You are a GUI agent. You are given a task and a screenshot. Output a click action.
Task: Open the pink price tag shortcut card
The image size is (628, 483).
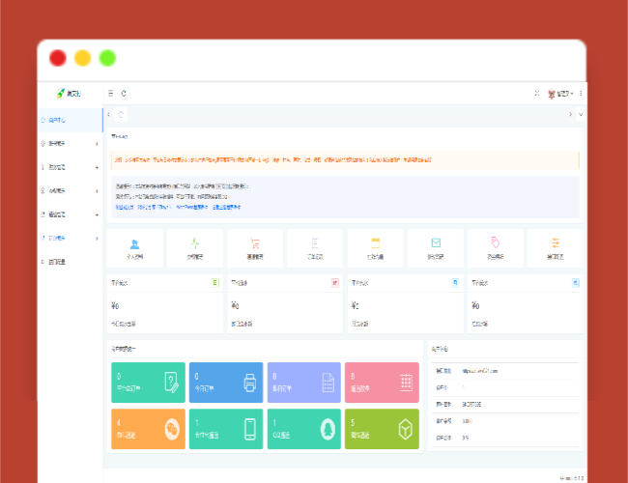(495, 247)
